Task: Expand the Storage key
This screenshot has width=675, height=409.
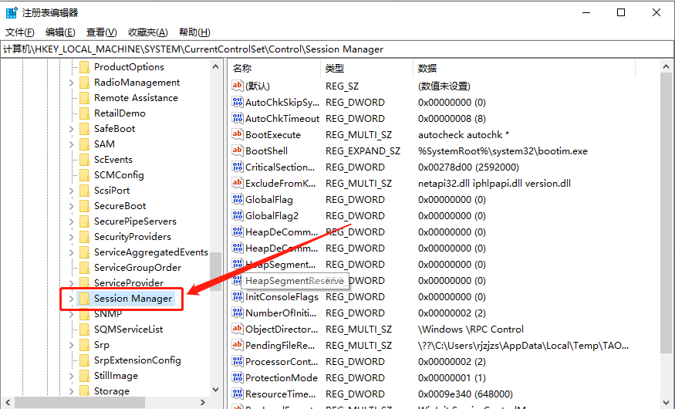Action: tap(72, 391)
